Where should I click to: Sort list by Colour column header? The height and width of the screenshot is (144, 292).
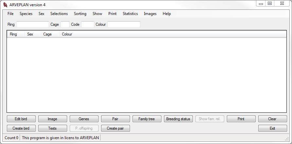tap(67, 34)
